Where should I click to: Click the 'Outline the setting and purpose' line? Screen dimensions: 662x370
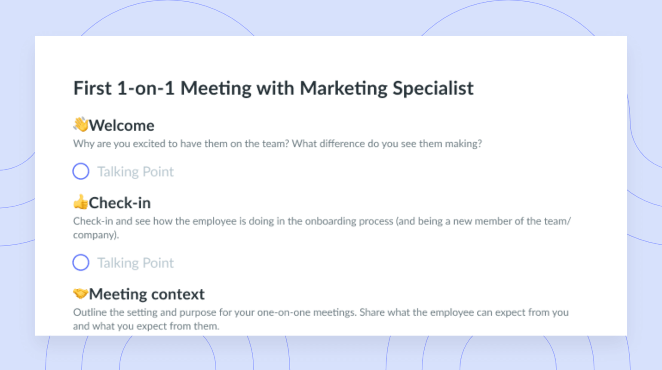tap(321, 312)
